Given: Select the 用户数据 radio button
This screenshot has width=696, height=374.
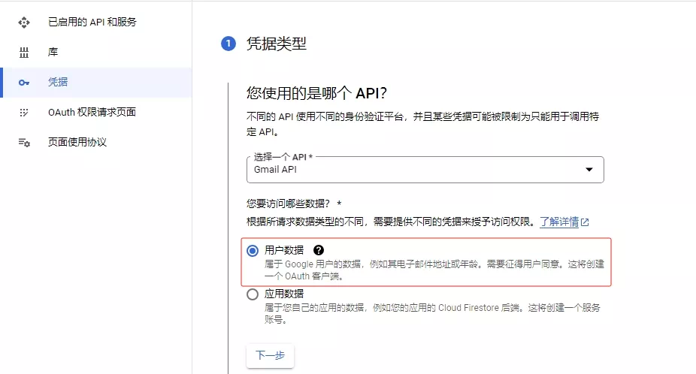Looking at the screenshot, I should click(x=253, y=251).
